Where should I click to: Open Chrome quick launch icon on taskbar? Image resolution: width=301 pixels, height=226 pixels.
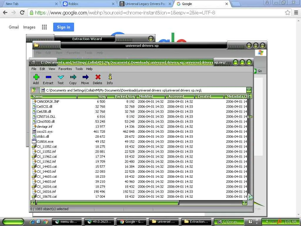[46, 222]
